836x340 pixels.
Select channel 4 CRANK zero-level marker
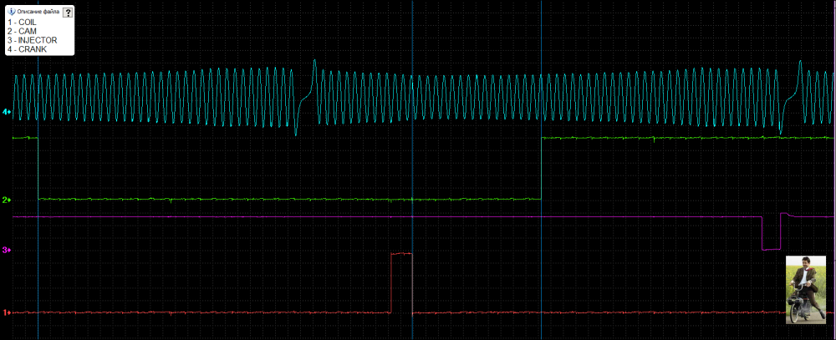[7, 112]
